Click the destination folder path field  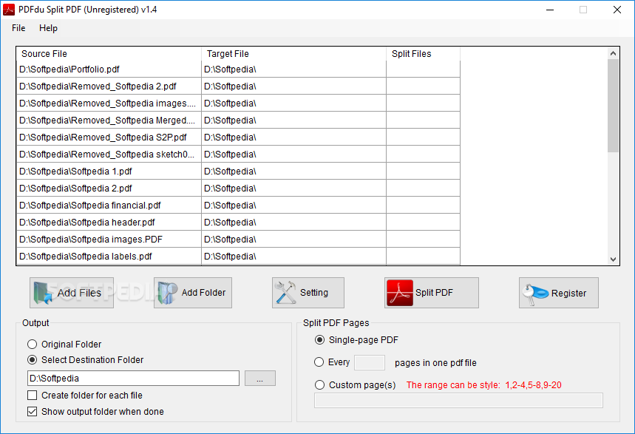coord(133,379)
